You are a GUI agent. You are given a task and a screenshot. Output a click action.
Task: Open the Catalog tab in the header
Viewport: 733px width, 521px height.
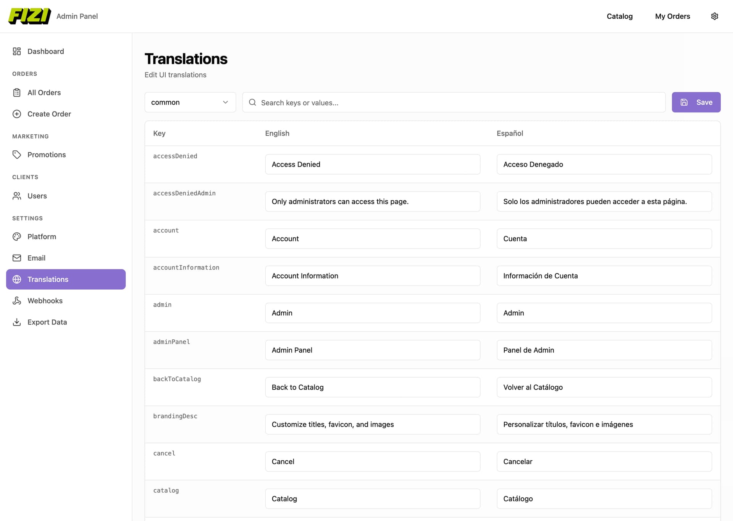[x=620, y=16]
